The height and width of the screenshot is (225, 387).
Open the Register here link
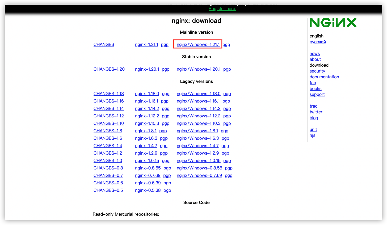click(x=222, y=9)
